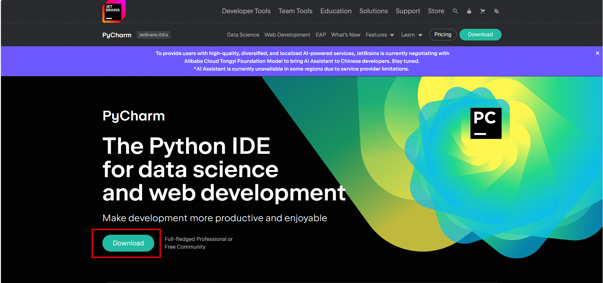This screenshot has height=283, width=603.
Task: Click the Download button in navigation bar
Action: tap(481, 35)
